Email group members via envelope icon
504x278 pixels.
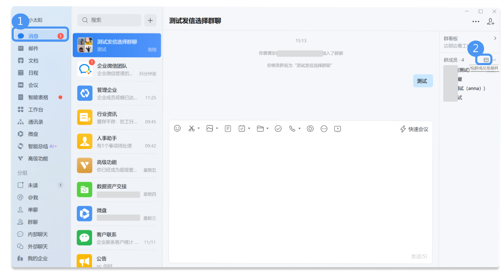pos(486,60)
